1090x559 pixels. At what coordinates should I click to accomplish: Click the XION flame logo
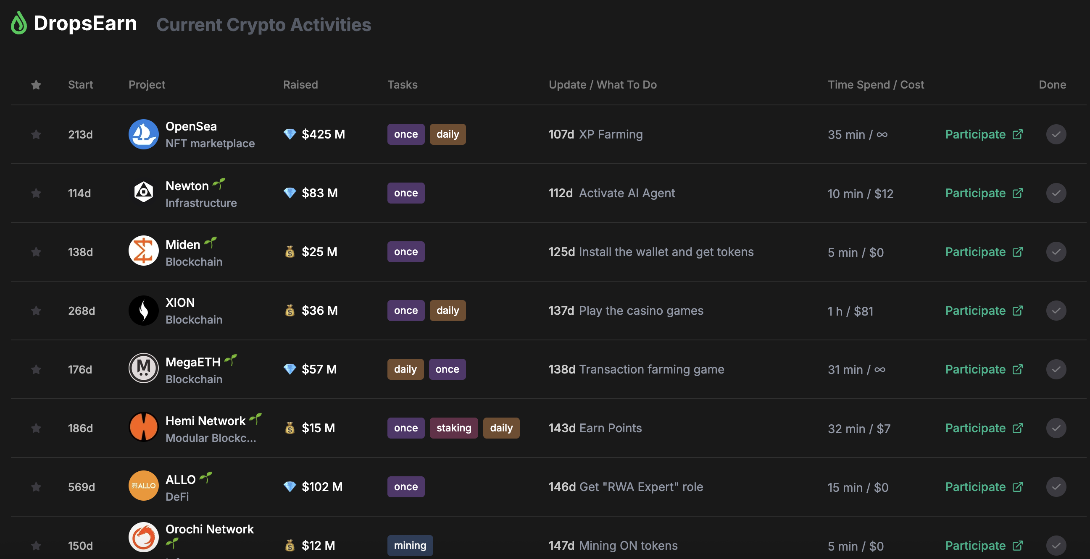click(143, 311)
